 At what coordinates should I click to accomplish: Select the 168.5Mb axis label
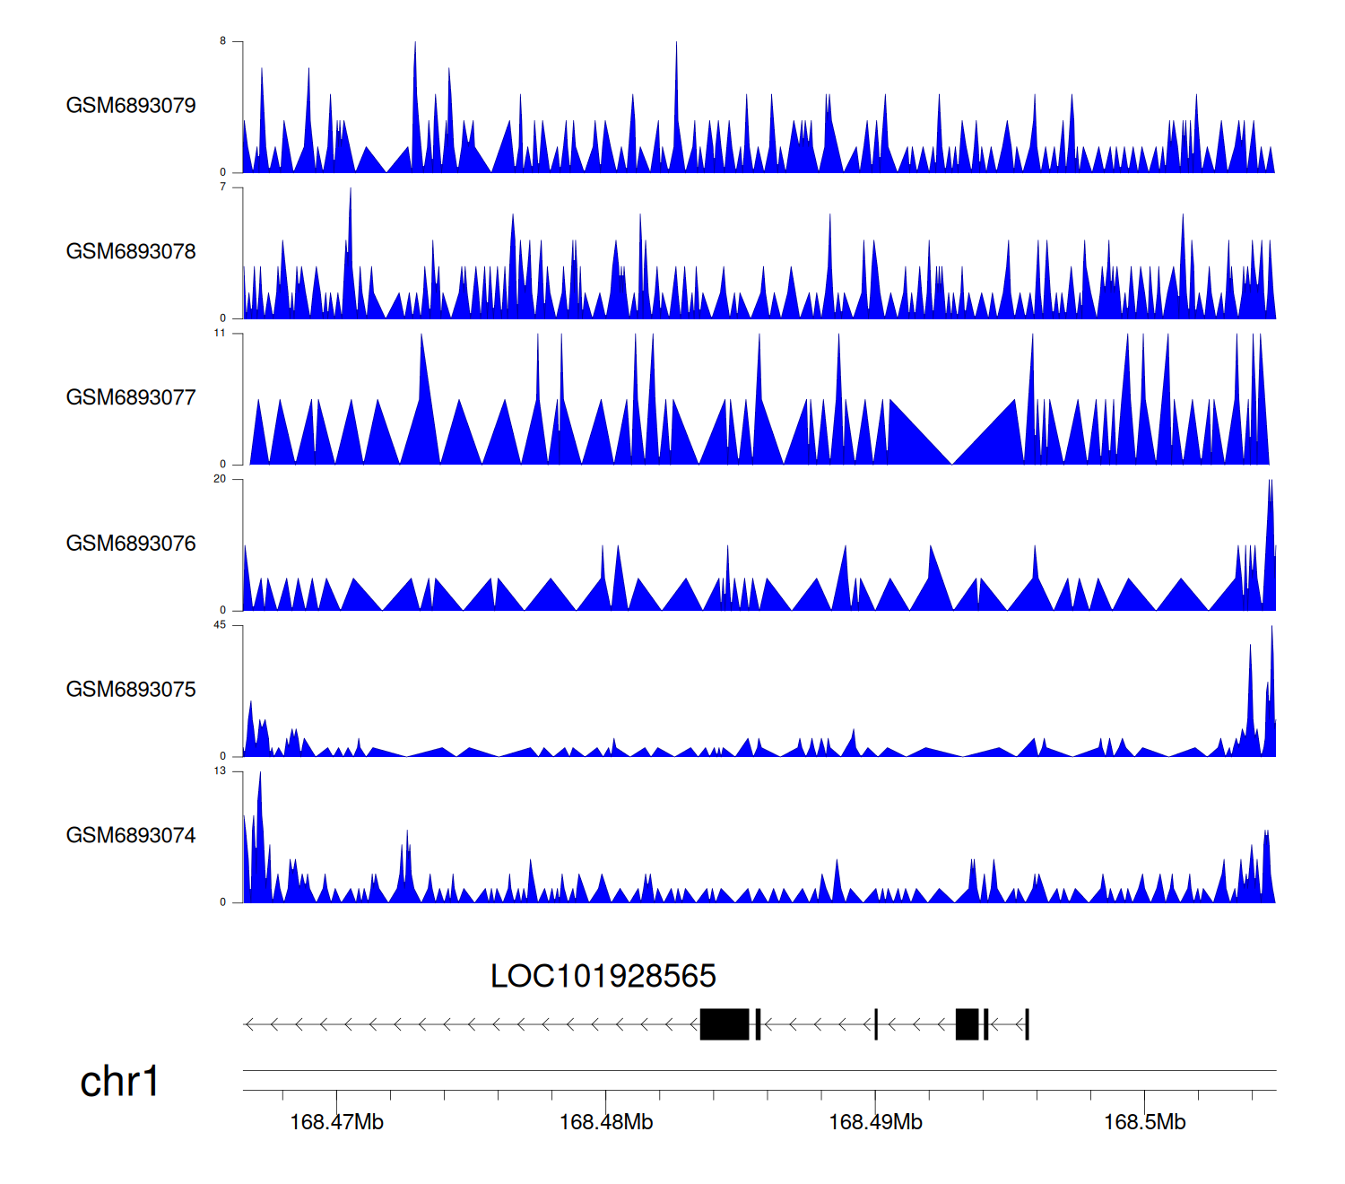coord(1144,1122)
